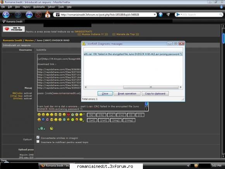This screenshot has width=225, height=169.
Task: Enable Inscriere la notificari pentru acest topic
Action: (38, 141)
